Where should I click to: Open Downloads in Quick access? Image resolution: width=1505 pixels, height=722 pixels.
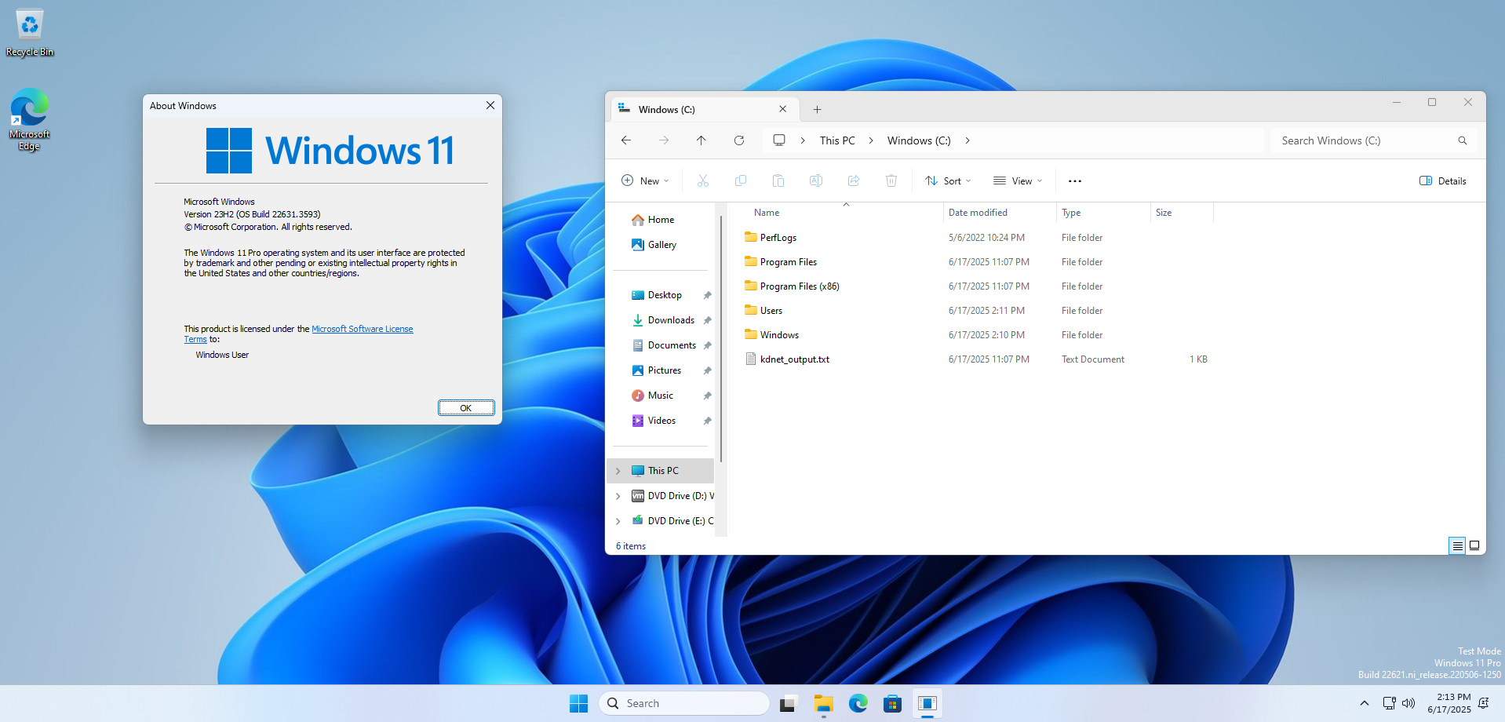pyautogui.click(x=663, y=320)
